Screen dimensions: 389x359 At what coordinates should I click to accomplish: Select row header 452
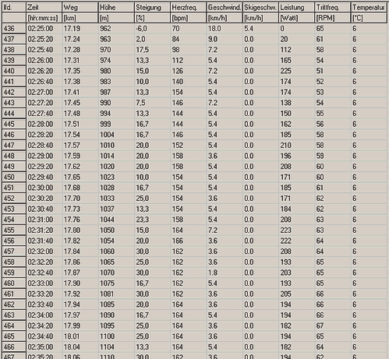14,199
